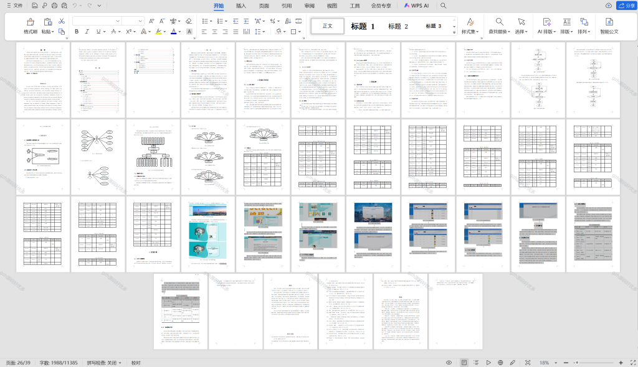Switch to the Review (审阅) tab

coord(309,6)
